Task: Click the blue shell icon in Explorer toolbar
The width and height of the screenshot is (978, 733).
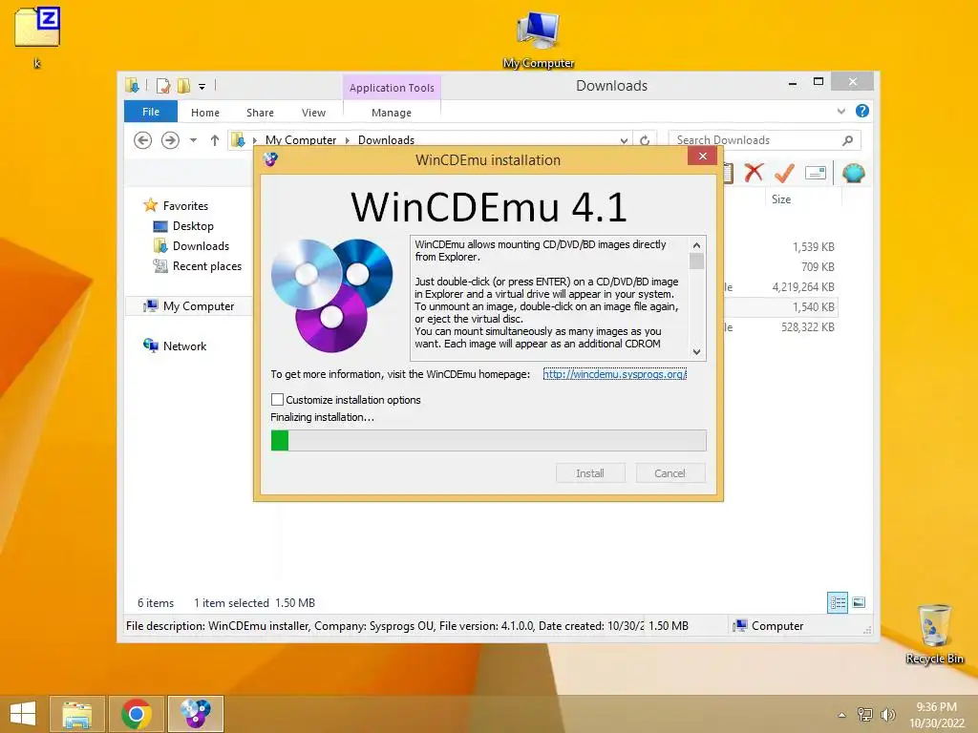Action: point(853,173)
